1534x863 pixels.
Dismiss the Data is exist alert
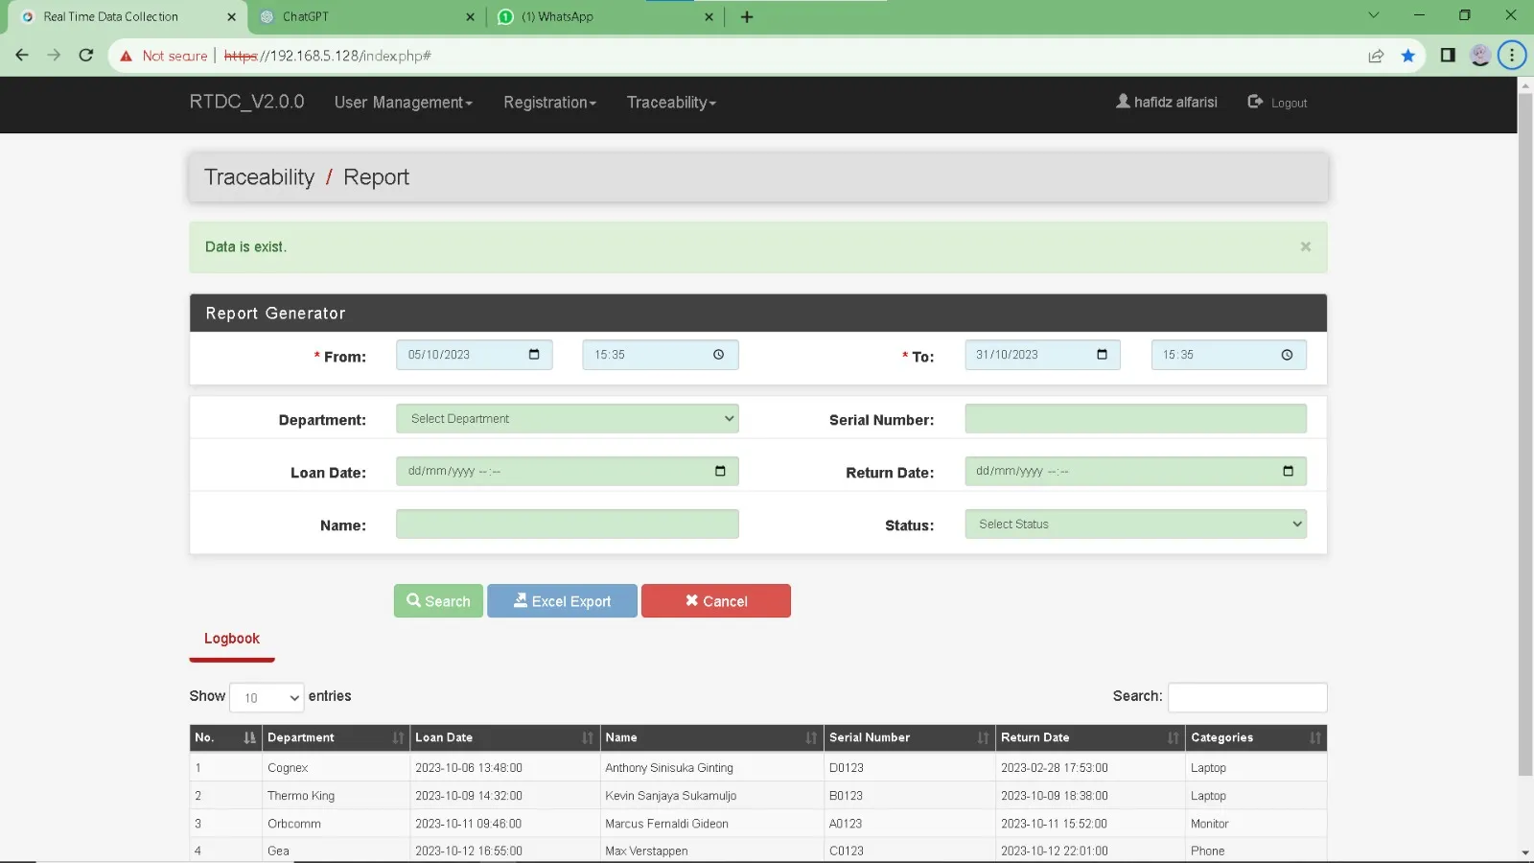[x=1305, y=246]
